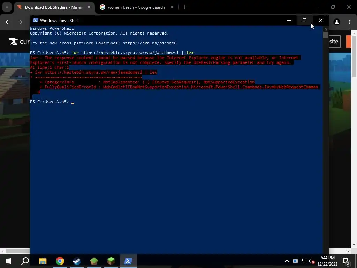The image size is (357, 268).
Task: Click the current PS C:\Users\vm5> prompt
Action: click(x=50, y=102)
